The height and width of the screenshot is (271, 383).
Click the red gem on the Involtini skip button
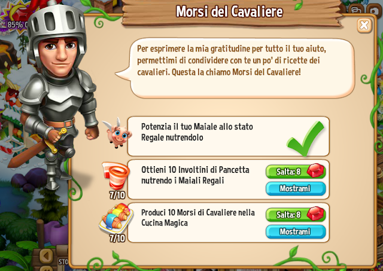[315, 170]
